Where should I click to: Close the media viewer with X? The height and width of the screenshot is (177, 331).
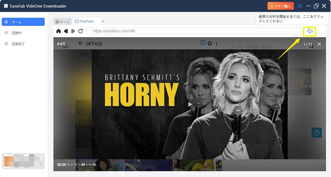point(319,44)
